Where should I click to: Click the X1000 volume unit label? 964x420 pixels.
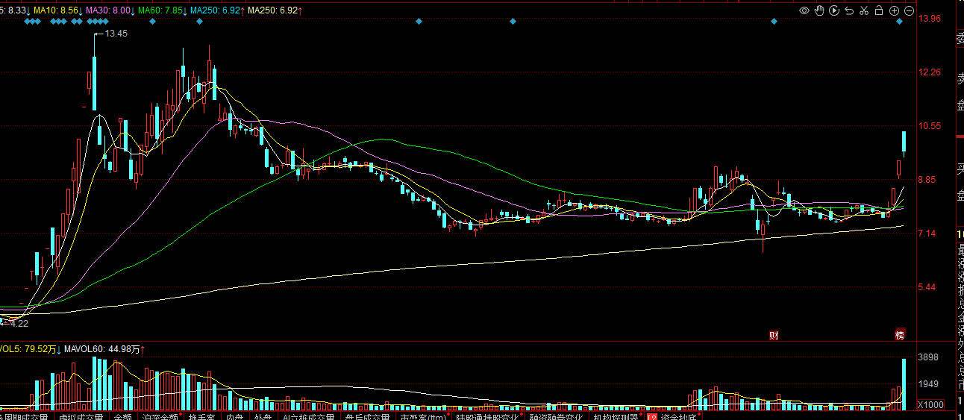[x=929, y=404]
